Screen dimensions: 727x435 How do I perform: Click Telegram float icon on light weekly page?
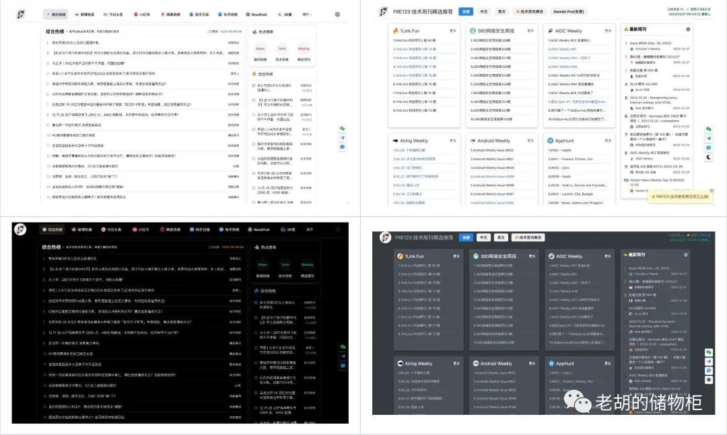pyautogui.click(x=708, y=139)
